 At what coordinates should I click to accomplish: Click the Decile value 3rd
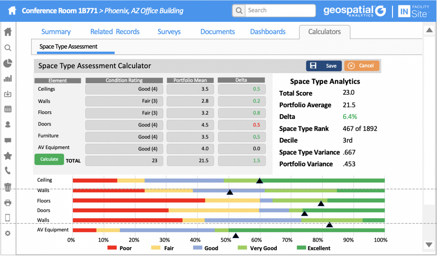pos(348,140)
